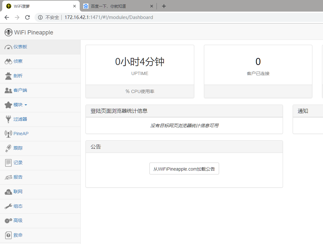Click the spy icon next to 剖析

8,76
